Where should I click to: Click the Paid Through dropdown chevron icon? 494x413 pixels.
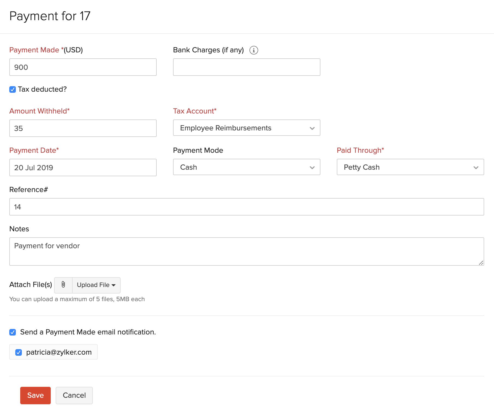(x=476, y=167)
